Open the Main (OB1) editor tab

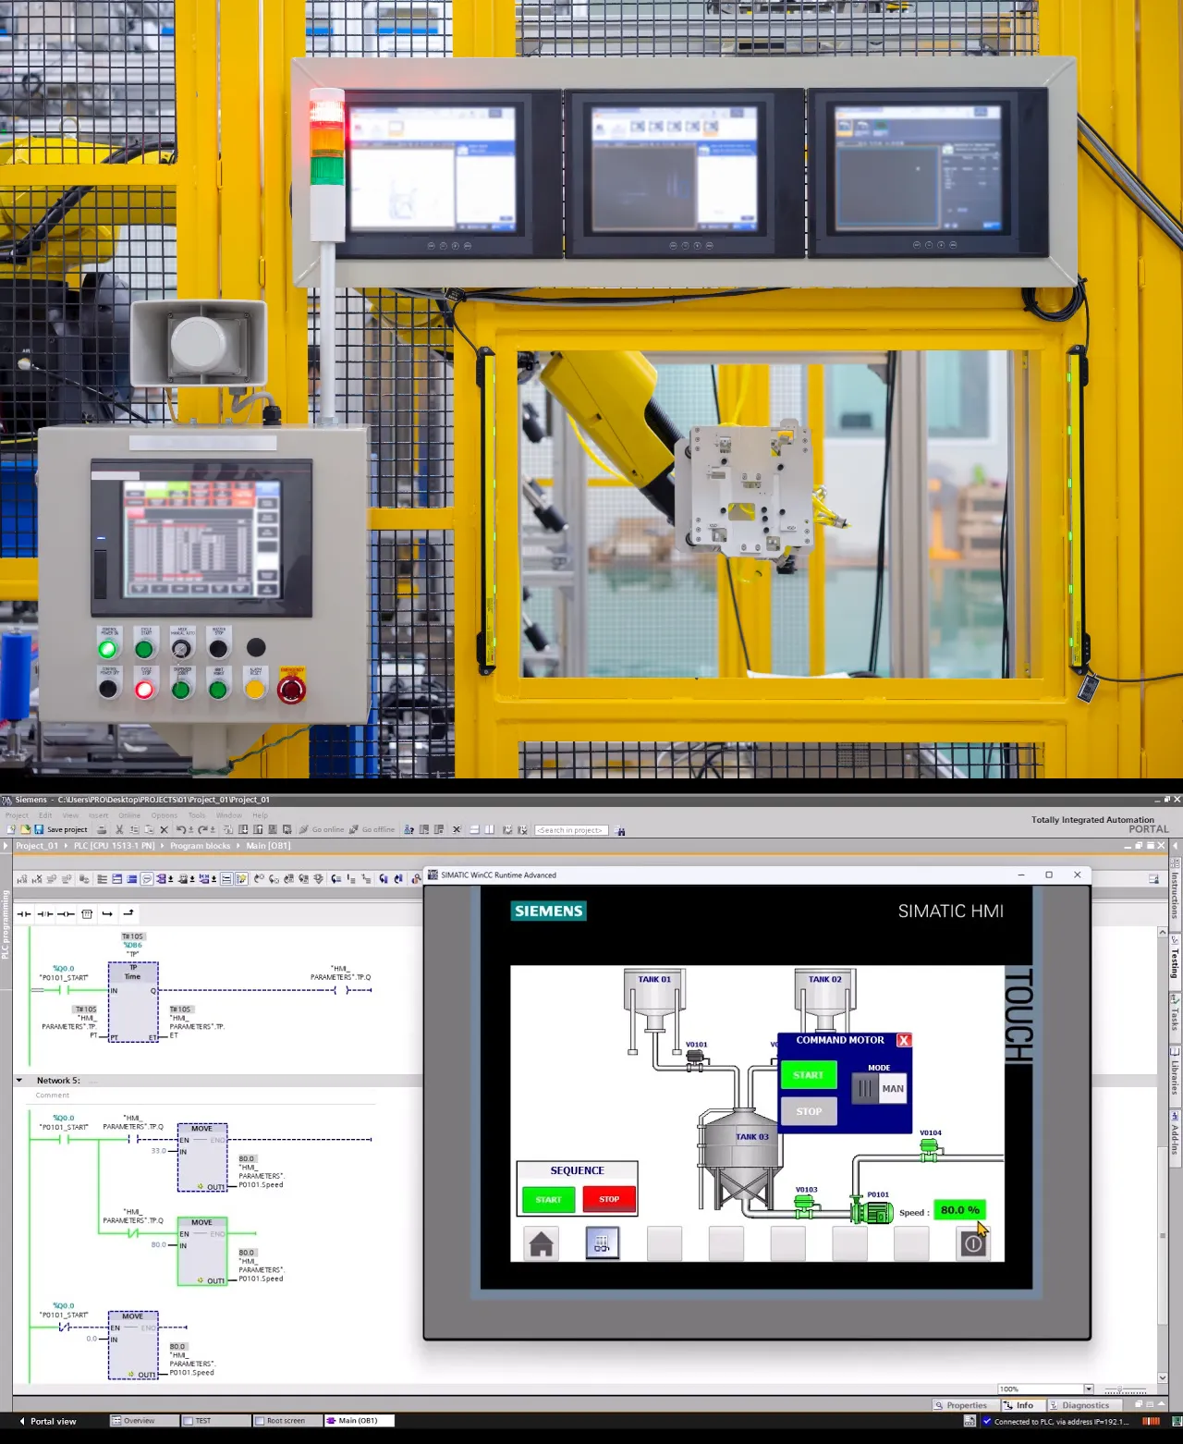pyautogui.click(x=358, y=1421)
